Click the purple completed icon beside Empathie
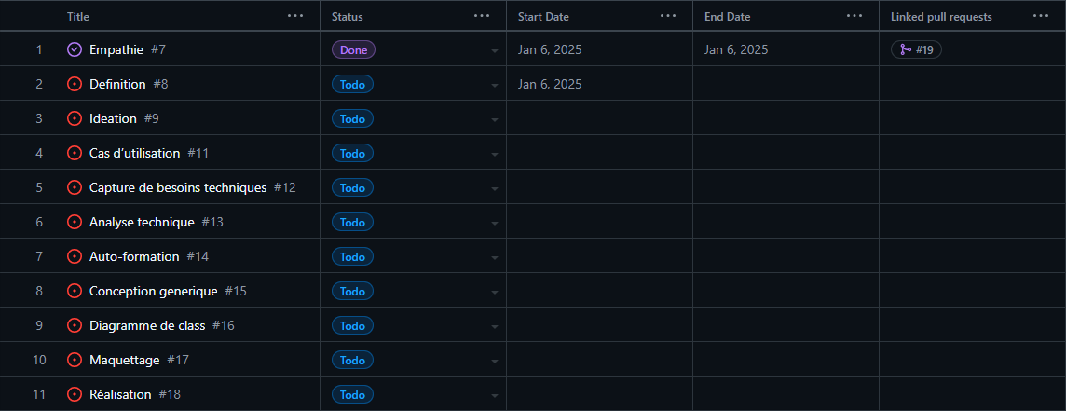1066x411 pixels. [75, 49]
